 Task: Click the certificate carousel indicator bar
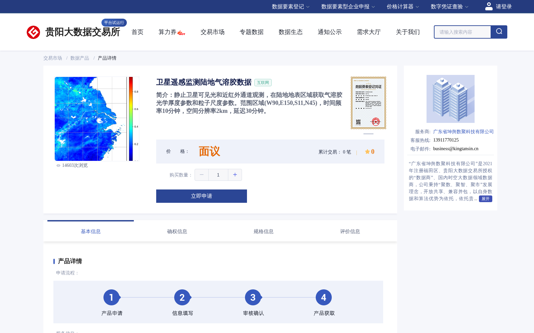(x=368, y=134)
